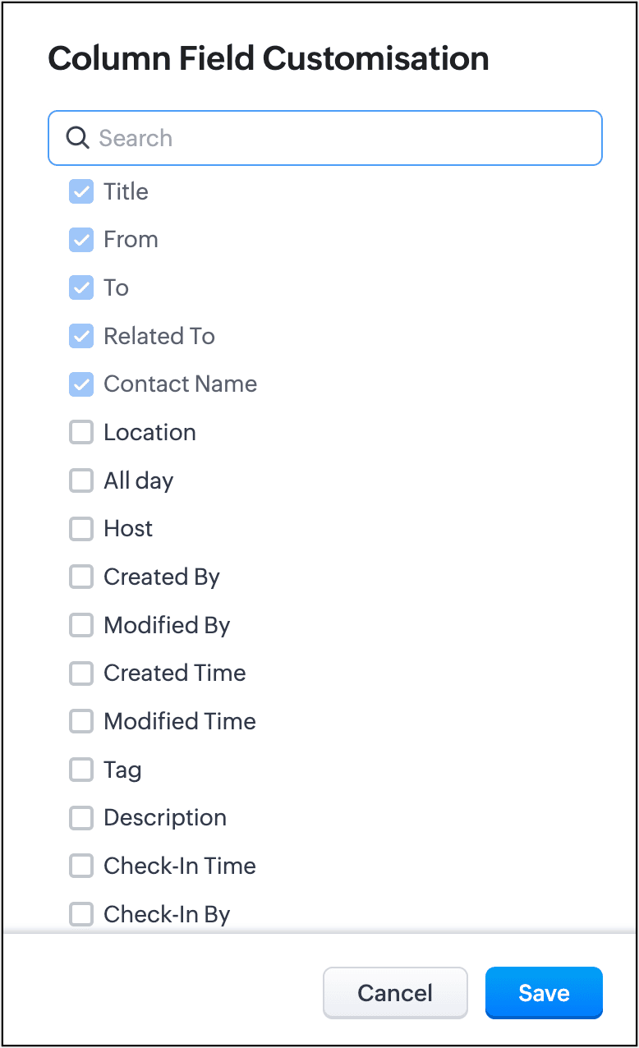Click the search magnifier icon
Screen dimensions: 639x1048
pyautogui.click(x=77, y=138)
